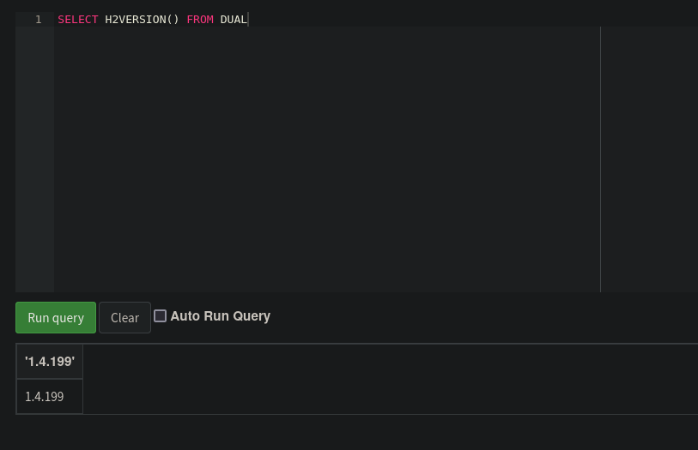Clear the editor with the Clear button
Image resolution: width=698 pixels, height=450 pixels.
[124, 318]
